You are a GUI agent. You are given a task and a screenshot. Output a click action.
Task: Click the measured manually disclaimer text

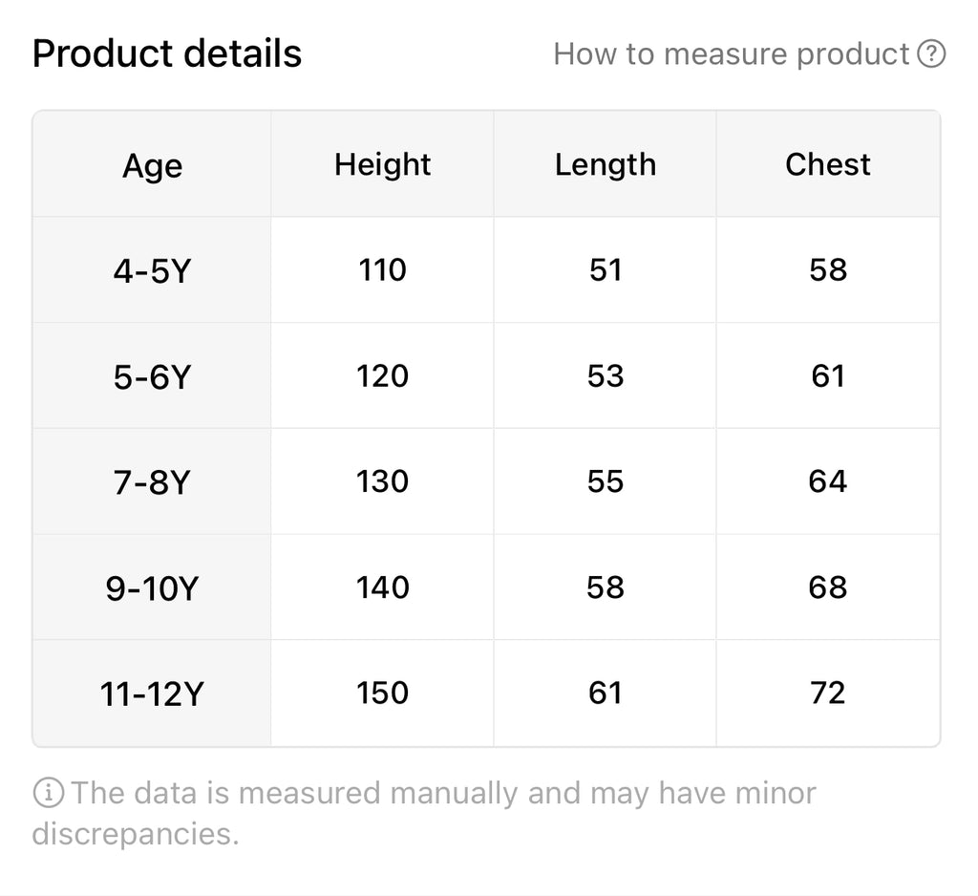425,812
